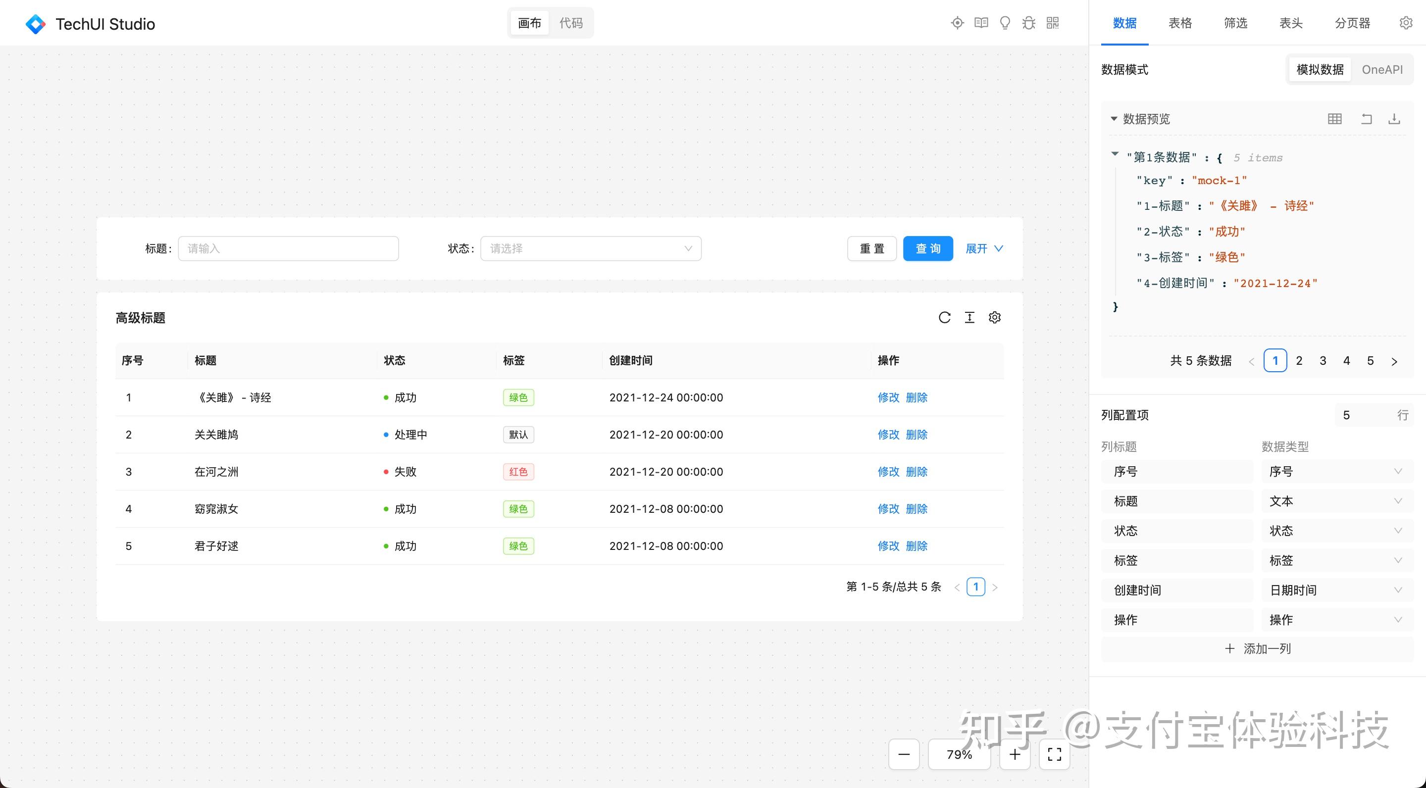
Task: Open the 分页器 tab
Action: point(1352,23)
